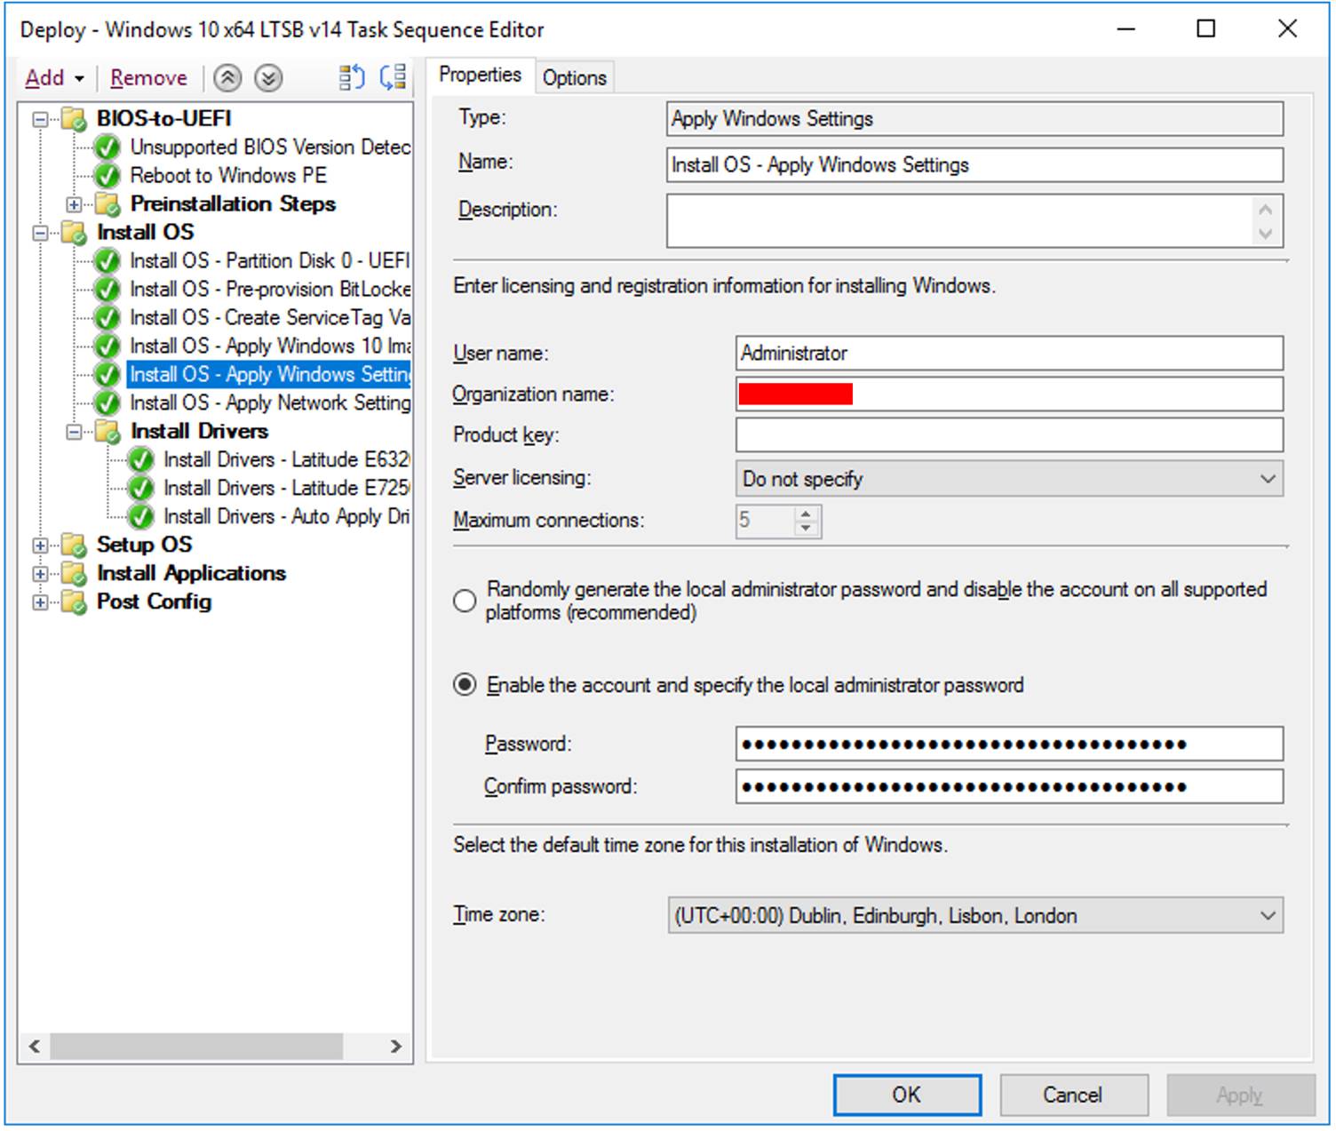Select Install Drivers - Auto Apply Drivers step
Image resolution: width=1336 pixels, height=1131 pixels.
click(x=286, y=516)
